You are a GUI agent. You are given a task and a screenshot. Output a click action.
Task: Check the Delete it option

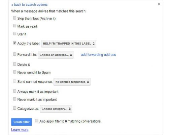tap(14, 64)
